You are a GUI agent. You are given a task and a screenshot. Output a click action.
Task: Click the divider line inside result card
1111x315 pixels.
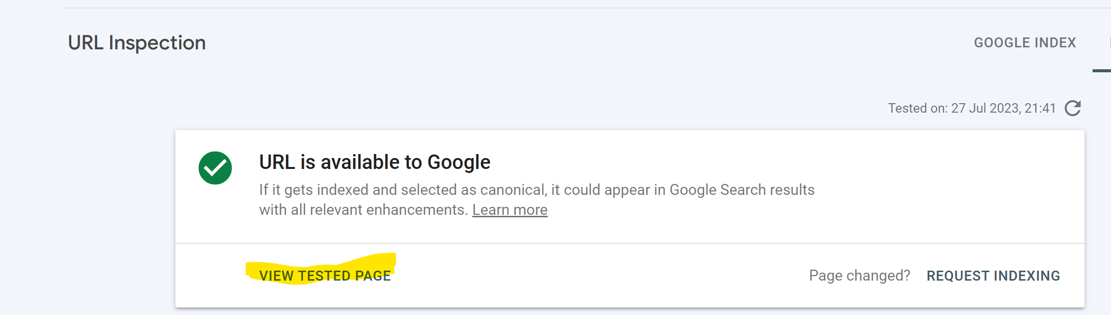click(630, 243)
